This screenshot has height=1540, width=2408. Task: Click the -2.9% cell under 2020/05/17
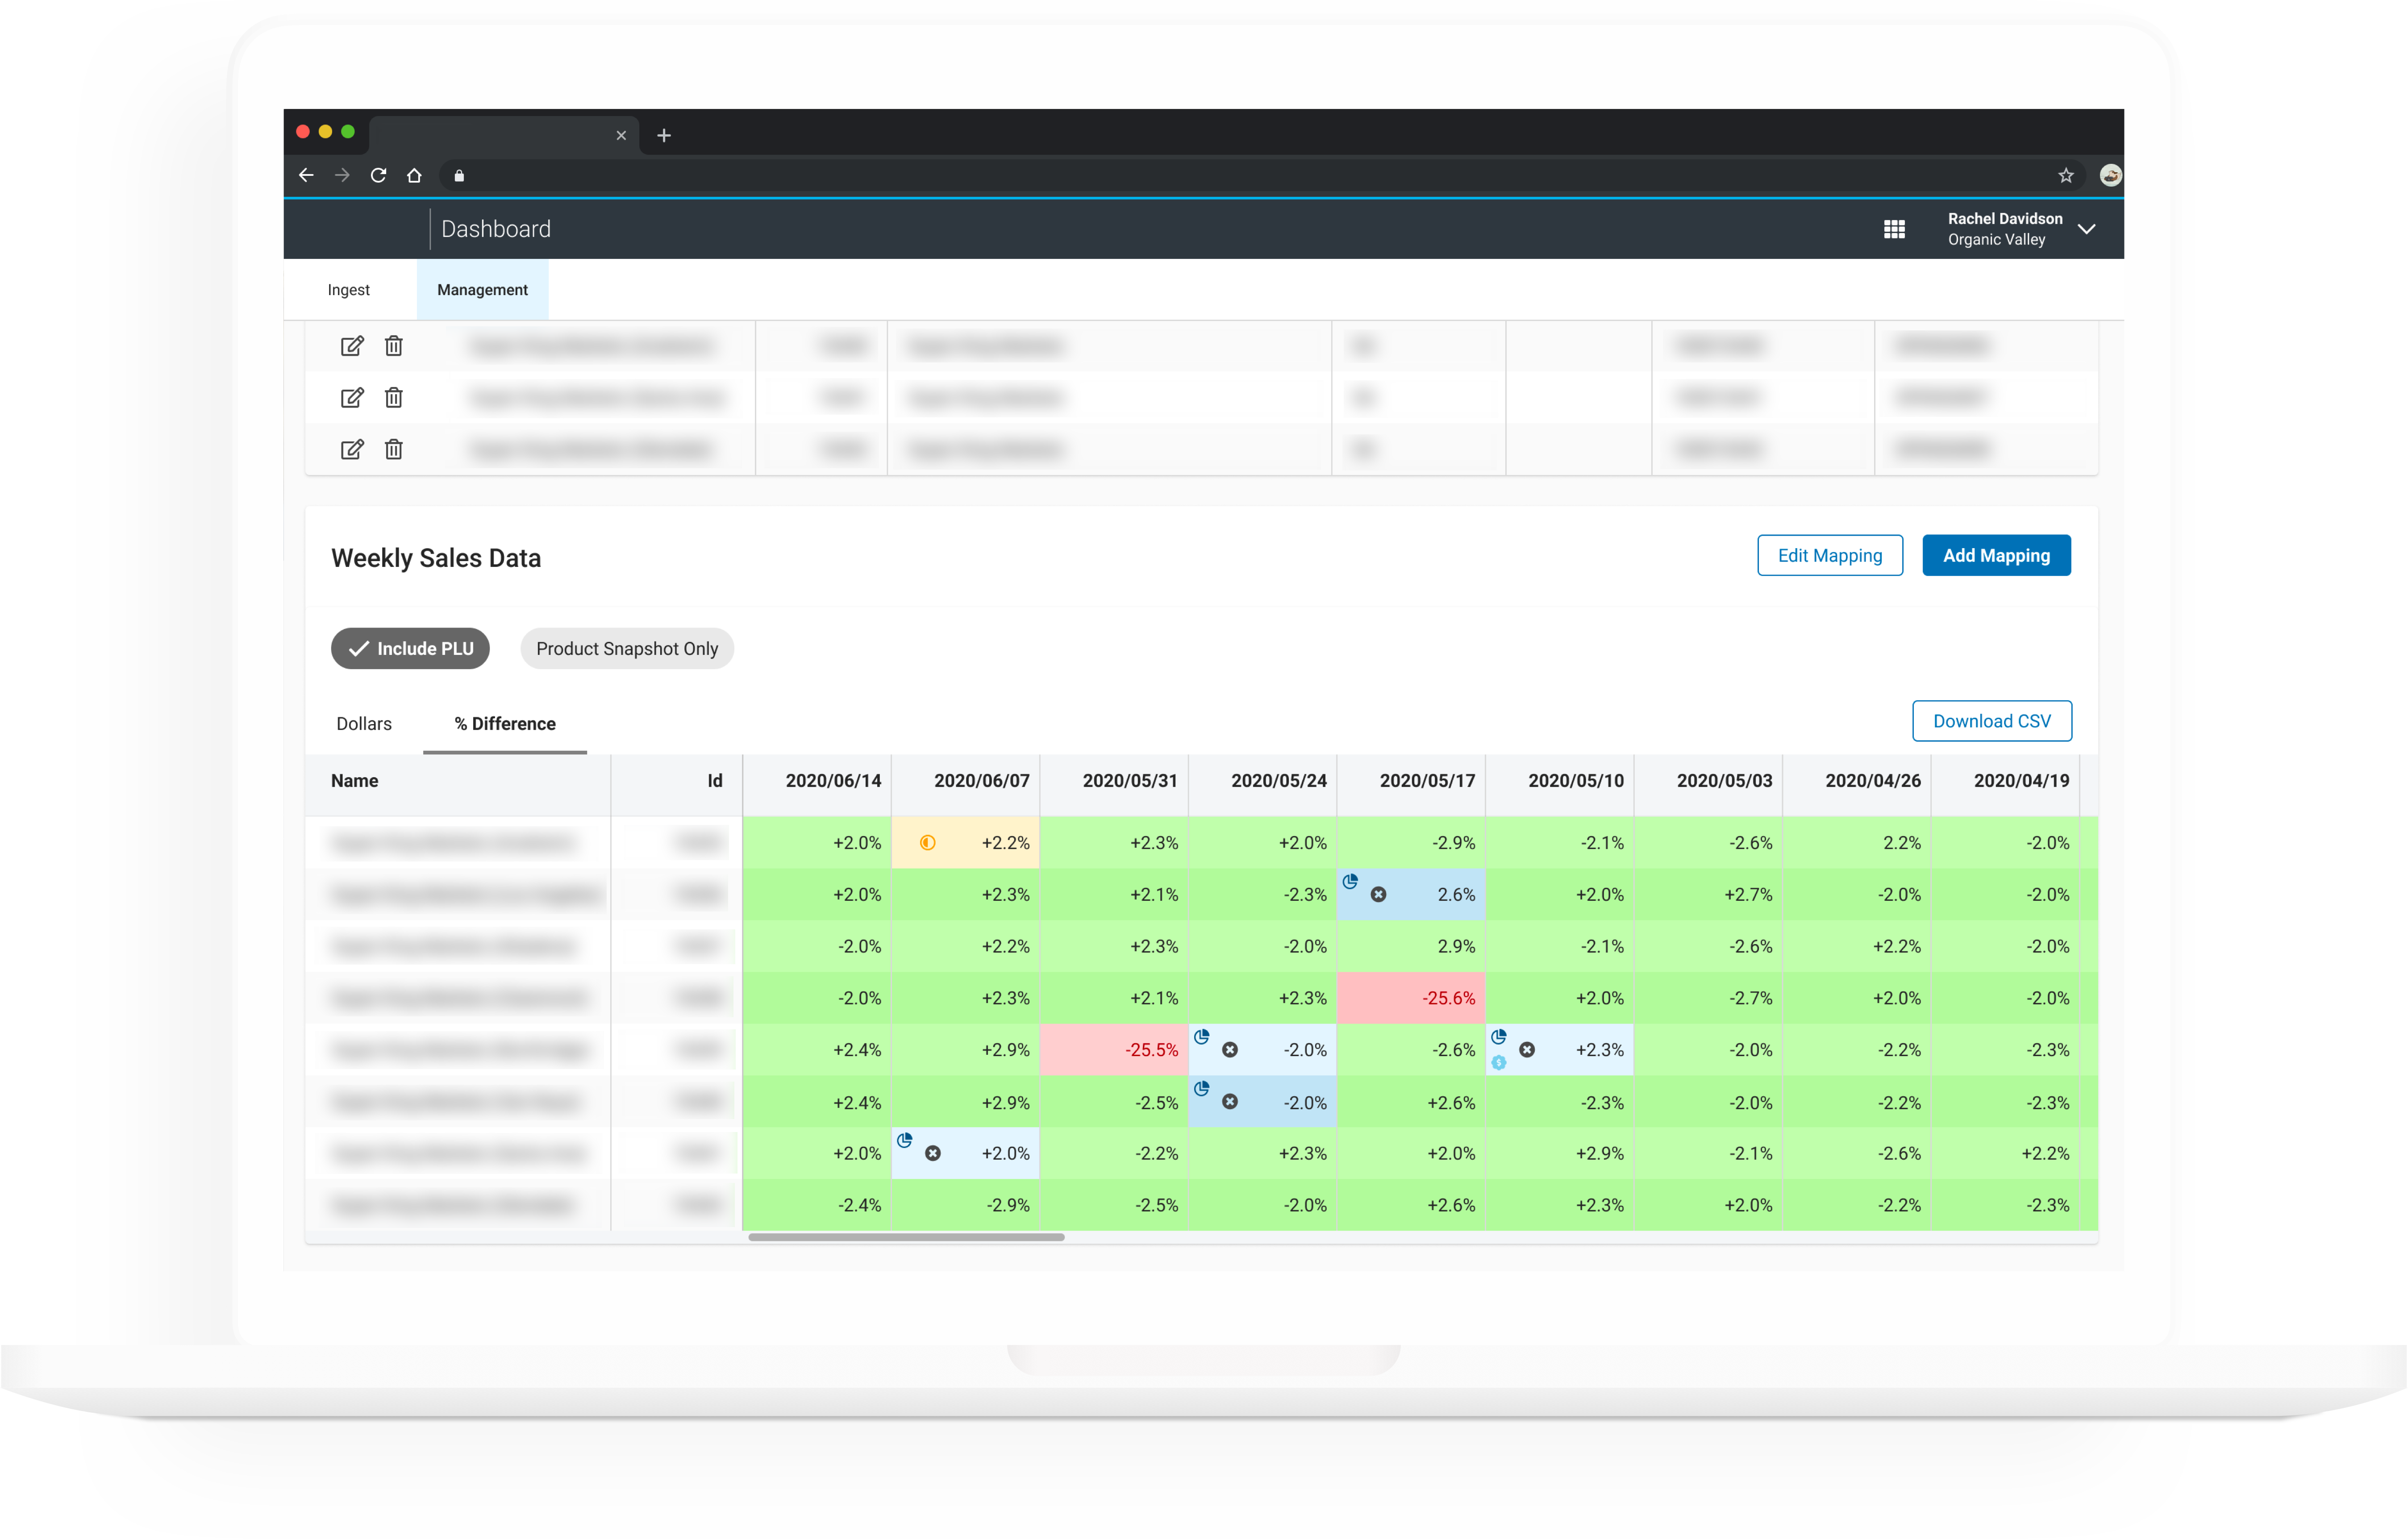(x=1411, y=843)
